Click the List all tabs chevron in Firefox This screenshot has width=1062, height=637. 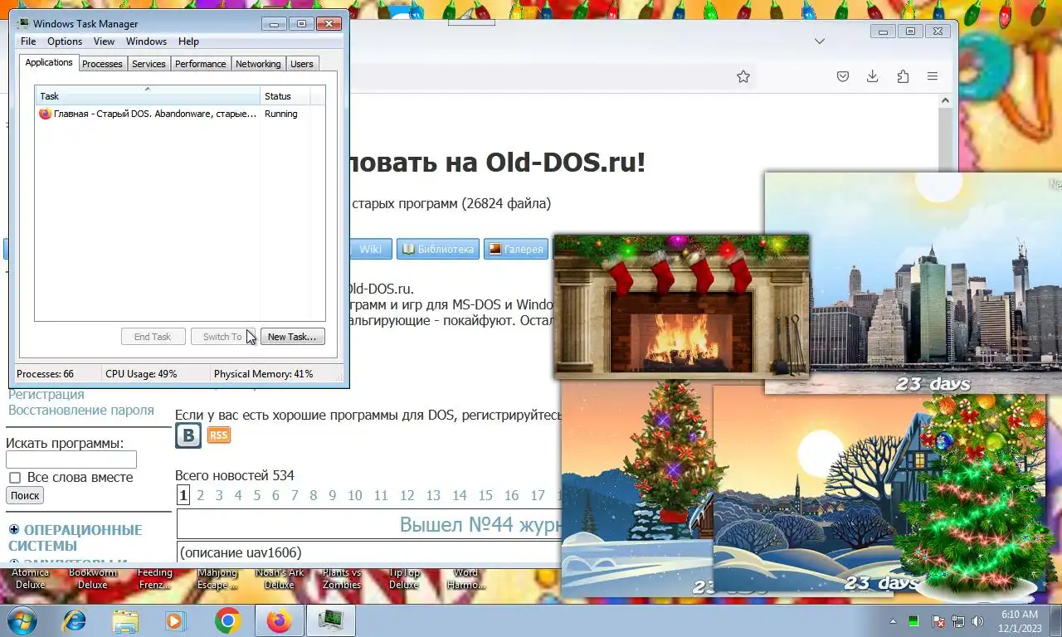[x=819, y=41]
